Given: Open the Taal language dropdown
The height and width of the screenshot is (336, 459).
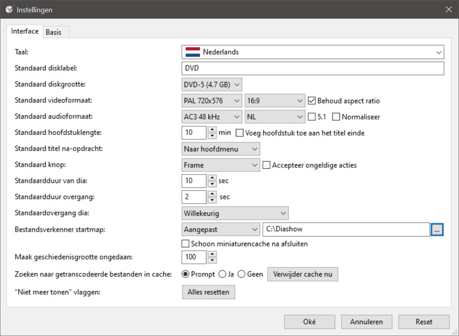Looking at the screenshot, I should 312,52.
